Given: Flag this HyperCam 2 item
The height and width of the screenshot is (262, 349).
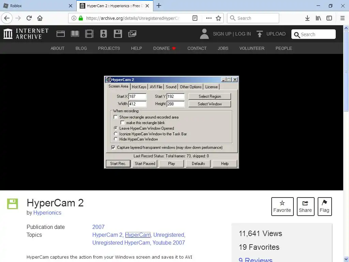Looking at the screenshot, I should click(324, 206).
